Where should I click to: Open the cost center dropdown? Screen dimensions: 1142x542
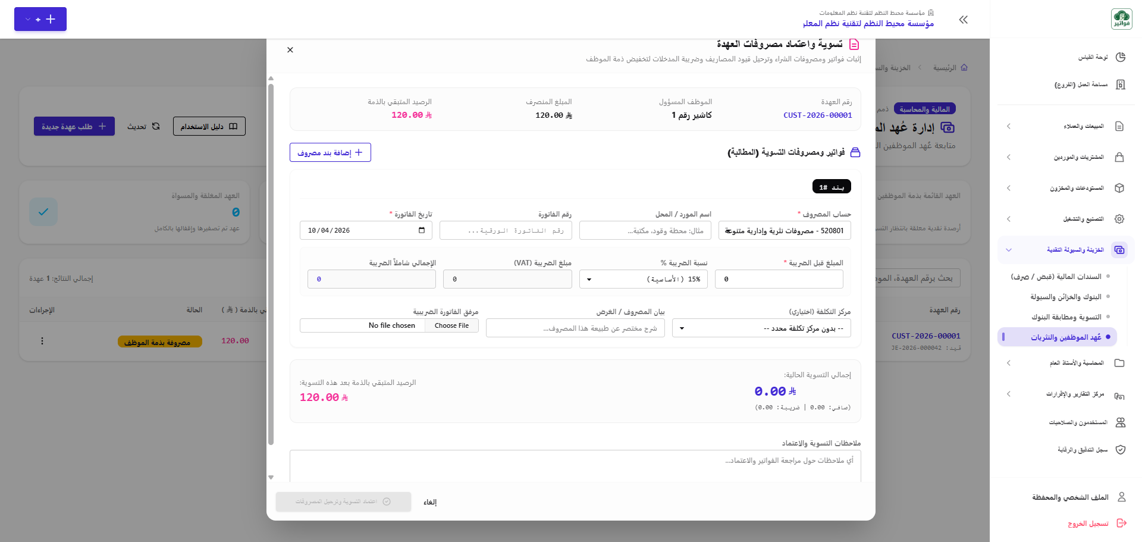[761, 328]
